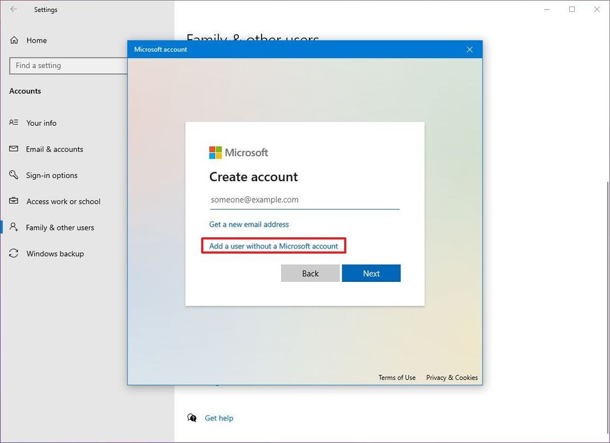Click the Sign-in options key icon
The height and width of the screenshot is (443, 610).
(14, 175)
